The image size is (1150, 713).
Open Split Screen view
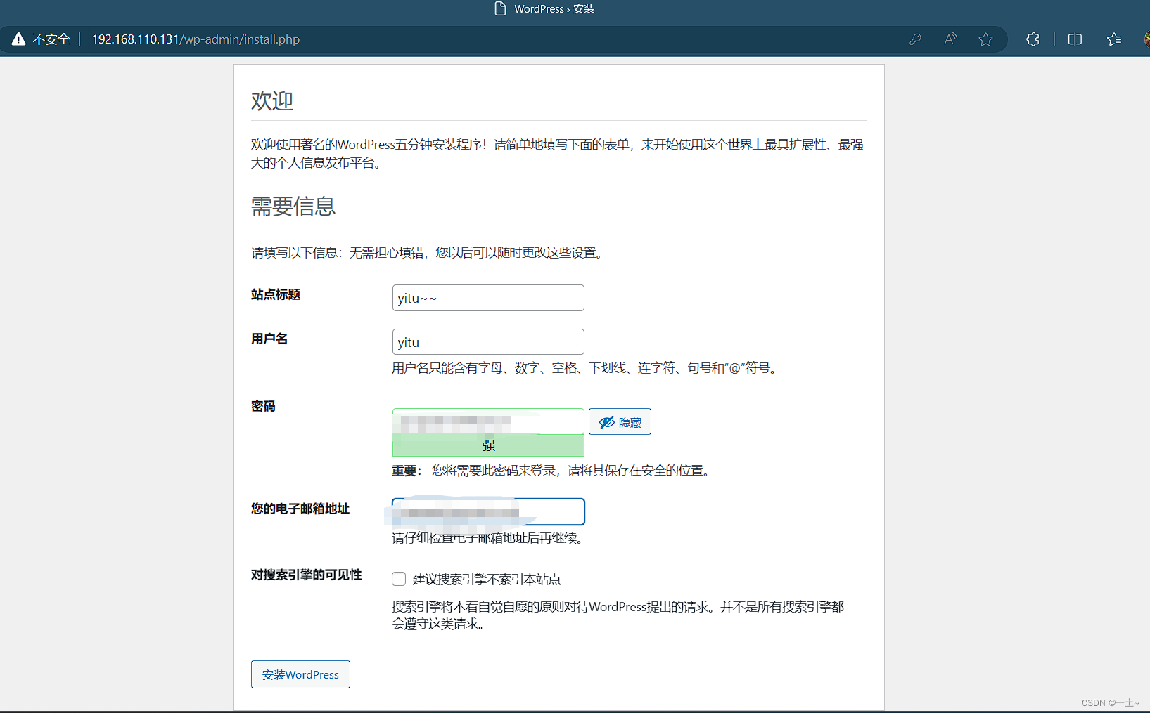(1074, 39)
